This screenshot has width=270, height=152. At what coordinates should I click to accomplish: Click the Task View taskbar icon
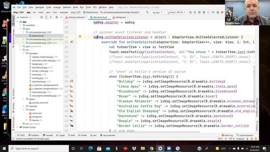[81, 148]
